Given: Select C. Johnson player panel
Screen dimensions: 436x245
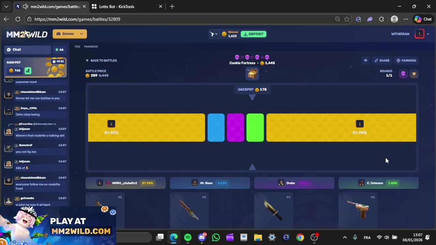Looking at the screenshot, I should click(x=378, y=183).
